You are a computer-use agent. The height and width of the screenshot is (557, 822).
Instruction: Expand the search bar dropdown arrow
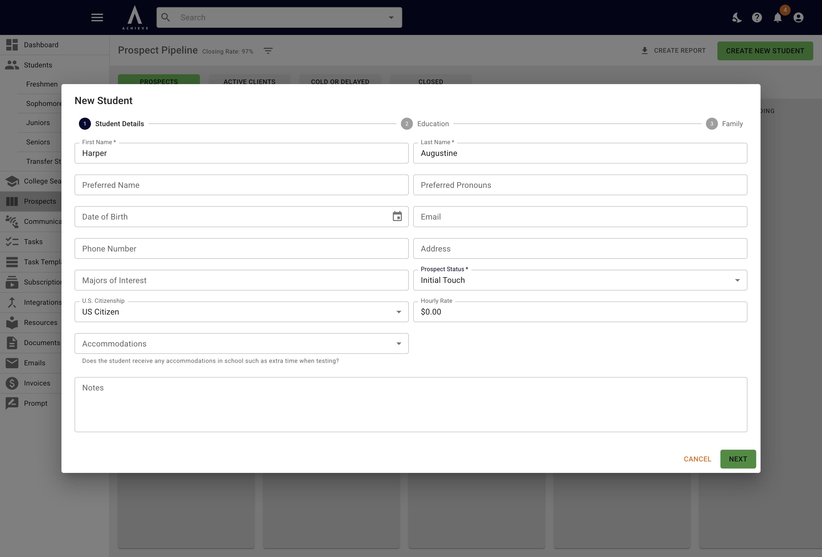(391, 17)
